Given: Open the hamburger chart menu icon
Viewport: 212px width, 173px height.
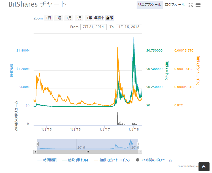Looking at the screenshot, I should pyautogui.click(x=198, y=5).
